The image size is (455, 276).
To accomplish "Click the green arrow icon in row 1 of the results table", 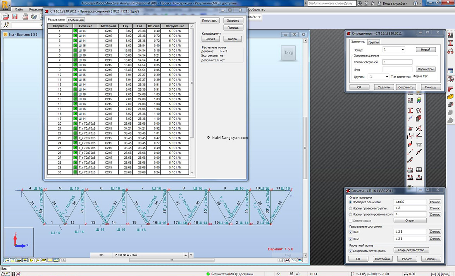I will tap(75, 31).
